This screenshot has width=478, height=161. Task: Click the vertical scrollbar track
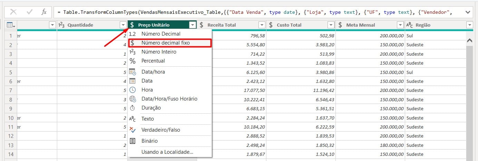[469, 104]
